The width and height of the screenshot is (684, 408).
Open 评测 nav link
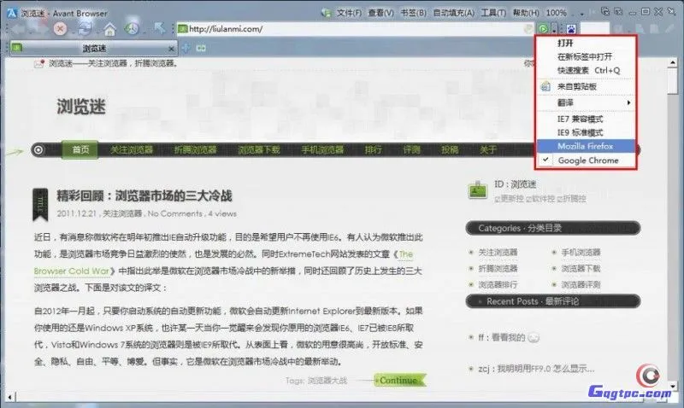pyautogui.click(x=411, y=149)
